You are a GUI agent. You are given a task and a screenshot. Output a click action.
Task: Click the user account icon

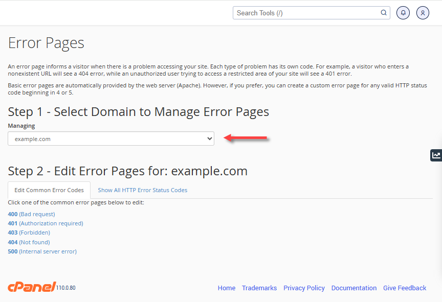click(423, 12)
